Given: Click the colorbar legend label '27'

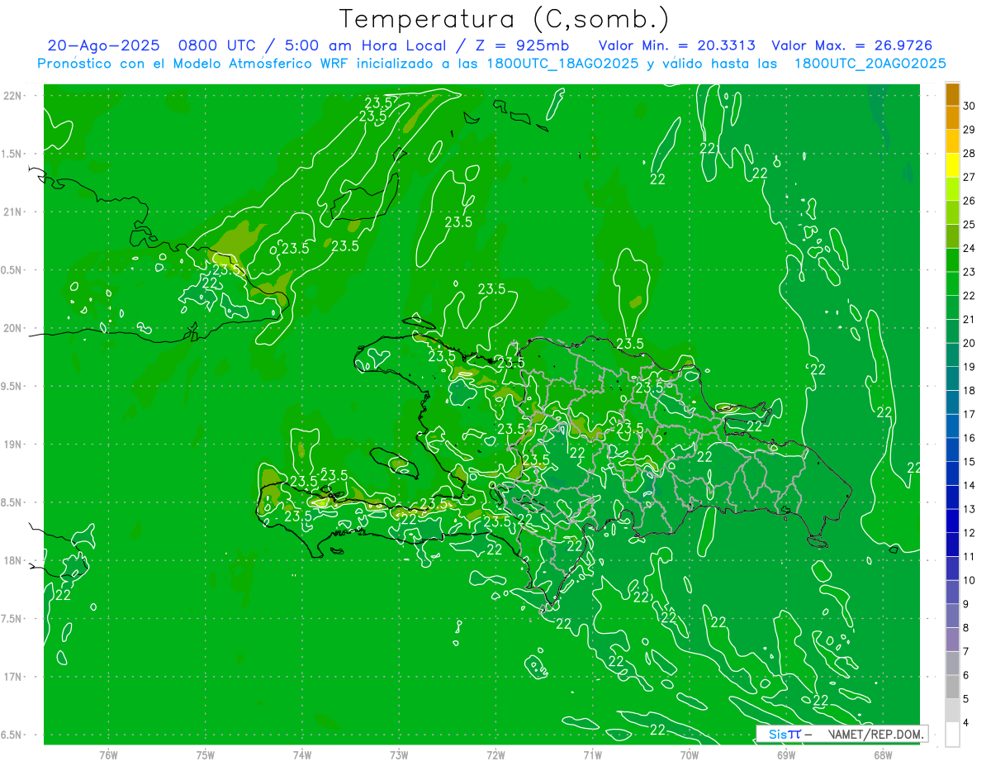Looking at the screenshot, I should (x=970, y=177).
